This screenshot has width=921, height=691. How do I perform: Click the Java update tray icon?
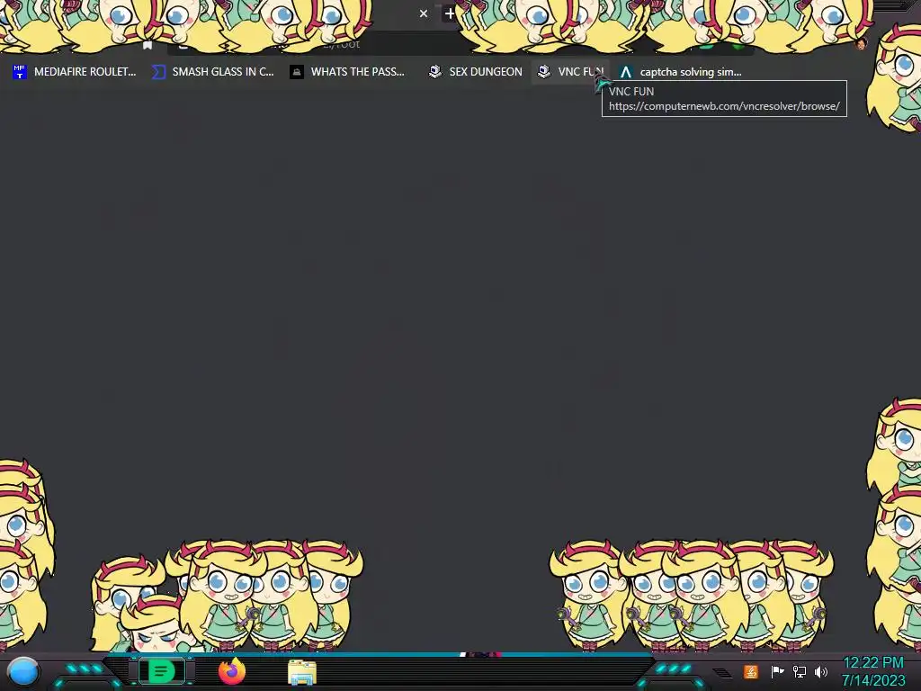[x=751, y=671]
